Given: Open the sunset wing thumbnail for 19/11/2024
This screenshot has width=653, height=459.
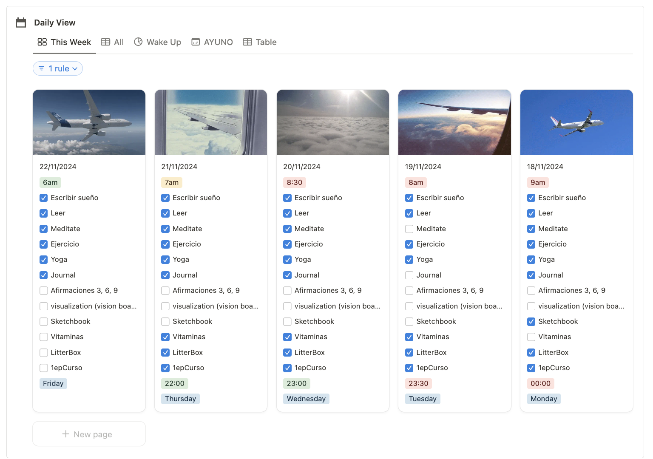Looking at the screenshot, I should coord(454,122).
